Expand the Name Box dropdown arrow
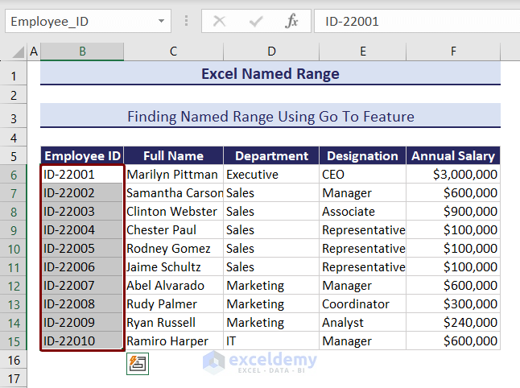 tap(161, 22)
